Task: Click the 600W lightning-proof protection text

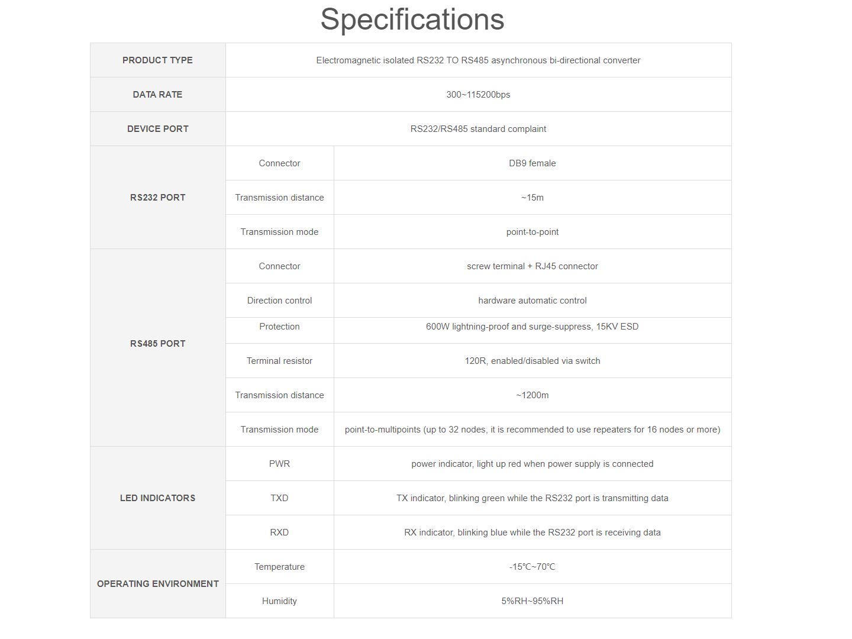Action: pyautogui.click(x=532, y=327)
